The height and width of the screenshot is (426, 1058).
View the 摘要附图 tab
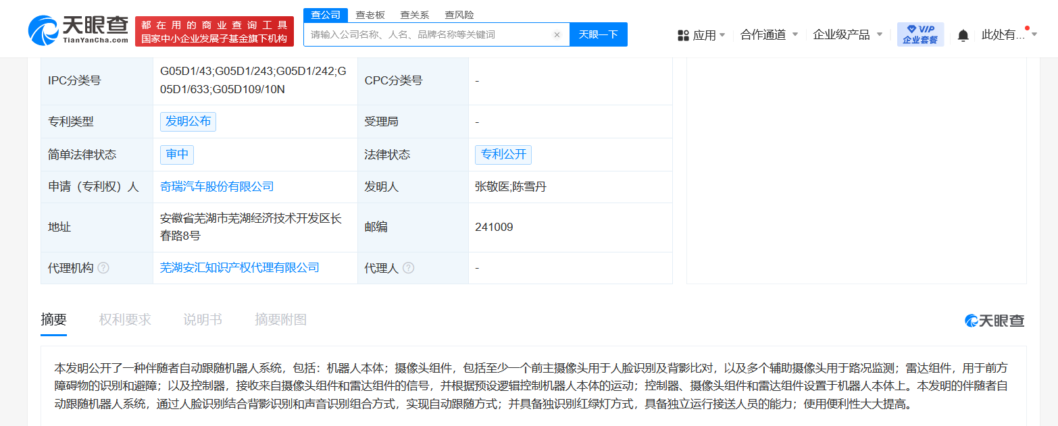(280, 320)
